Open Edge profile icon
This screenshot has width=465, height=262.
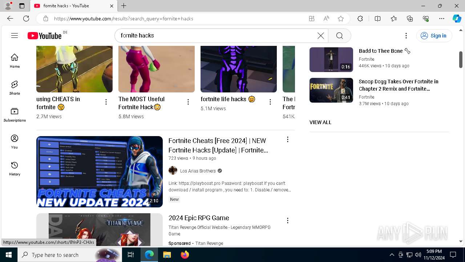click(8, 6)
